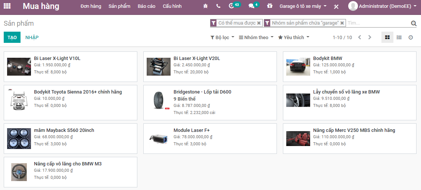Switch to list view
This screenshot has width=421, height=190.
(x=399, y=37)
